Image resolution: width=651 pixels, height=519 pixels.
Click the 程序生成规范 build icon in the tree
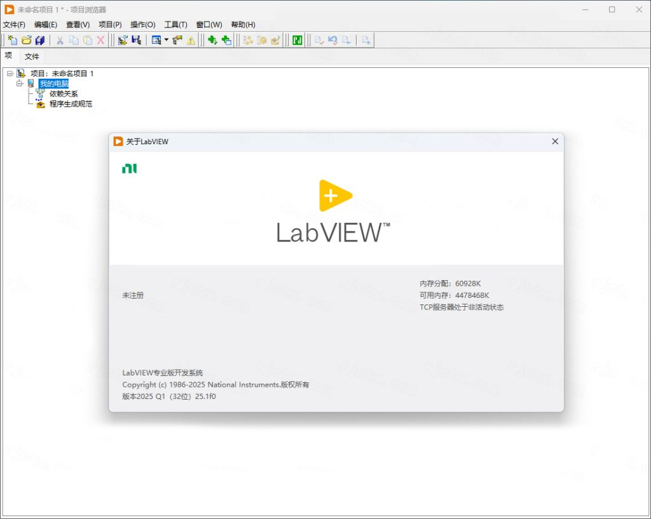coord(41,104)
